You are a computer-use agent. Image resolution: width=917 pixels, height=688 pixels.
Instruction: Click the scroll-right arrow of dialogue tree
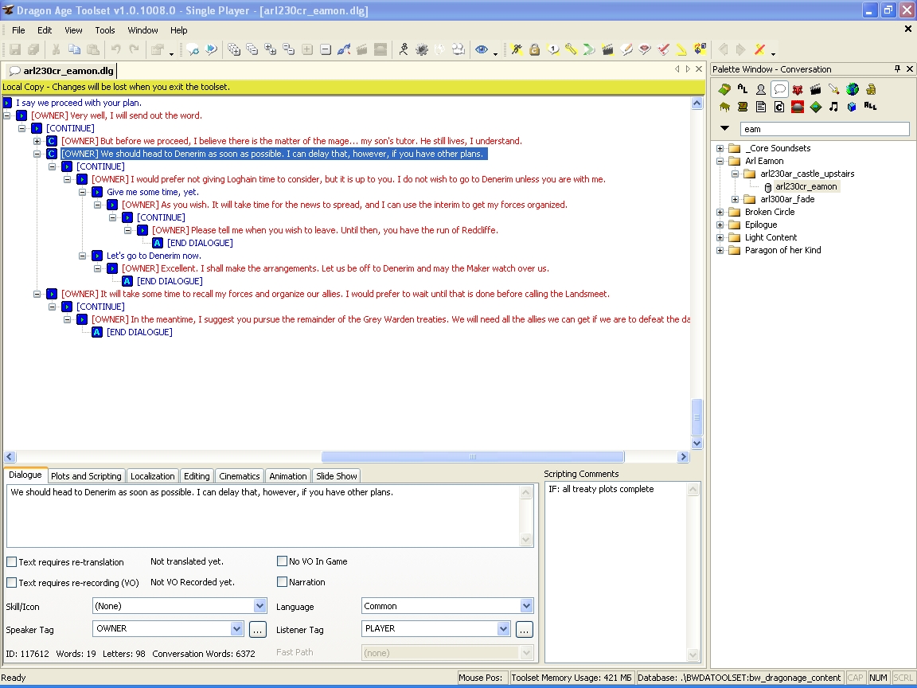(x=683, y=457)
